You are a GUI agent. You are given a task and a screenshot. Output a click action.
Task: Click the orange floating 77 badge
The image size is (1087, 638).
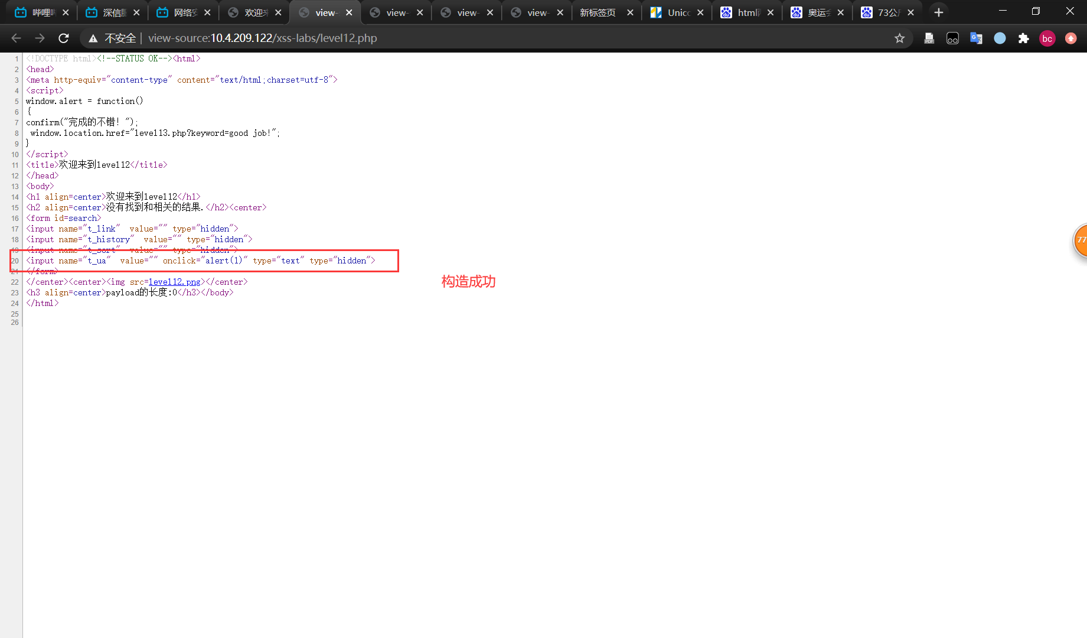tap(1080, 240)
